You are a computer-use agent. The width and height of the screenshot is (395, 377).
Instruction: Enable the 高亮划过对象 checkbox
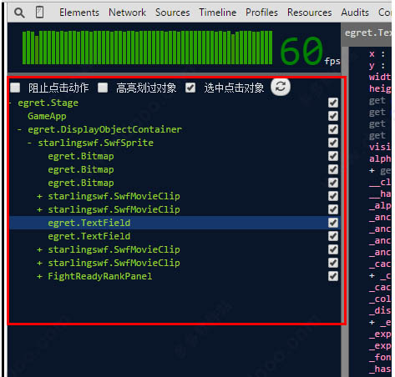coord(103,88)
